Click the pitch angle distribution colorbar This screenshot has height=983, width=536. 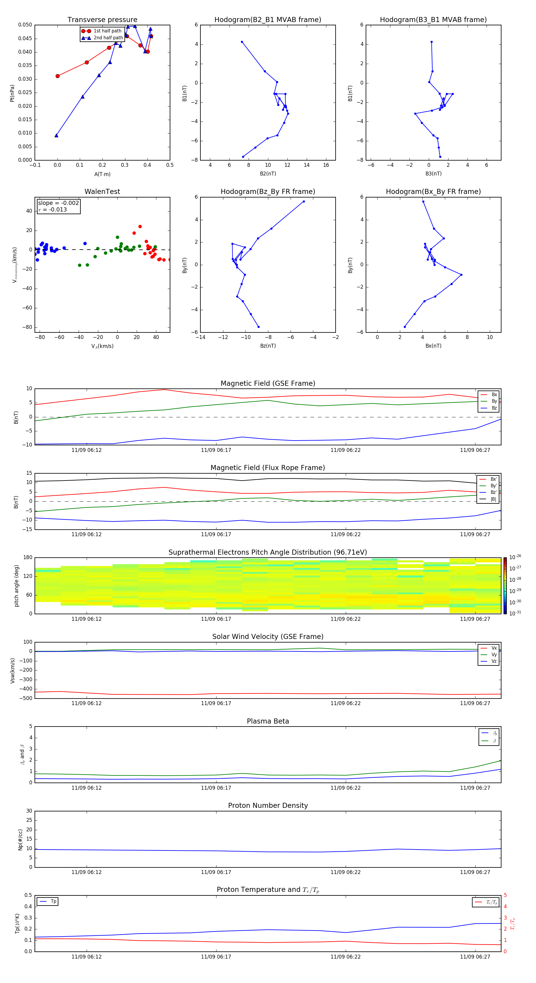[x=505, y=585]
